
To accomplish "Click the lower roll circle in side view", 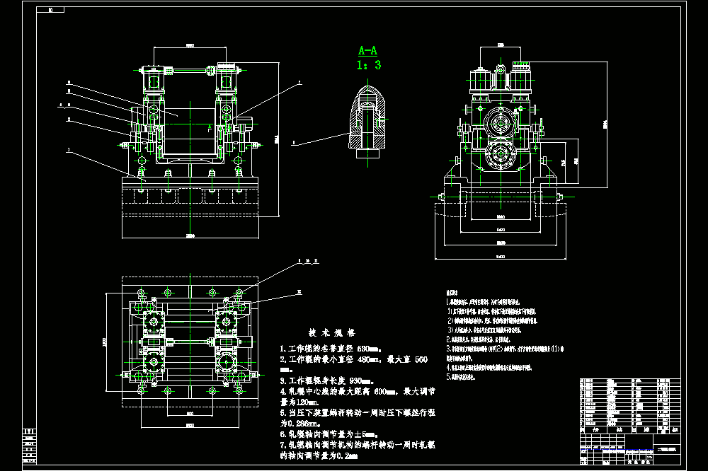I will coord(501,154).
